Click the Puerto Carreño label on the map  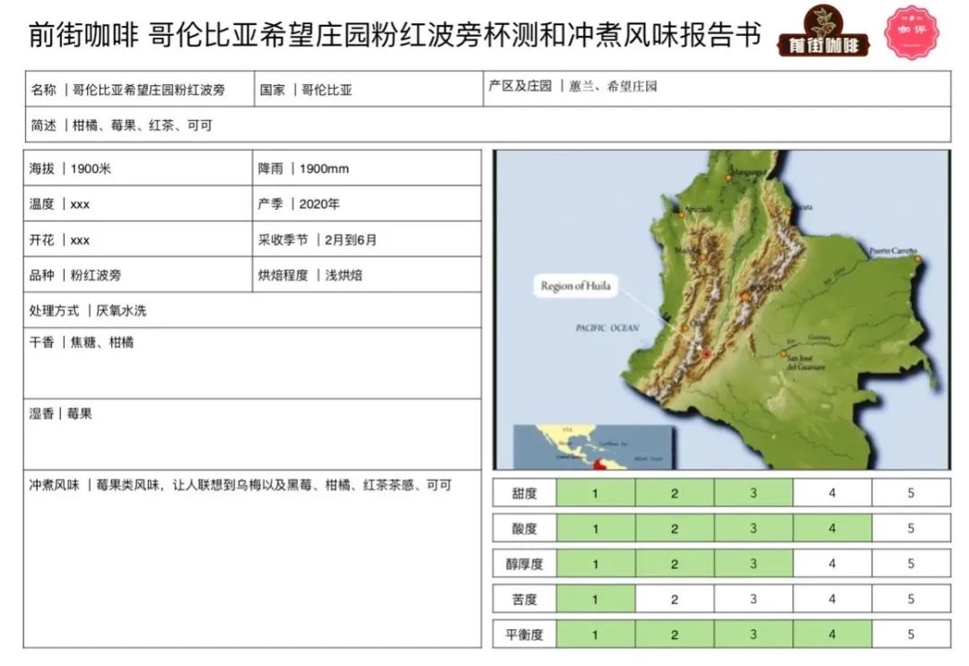[893, 251]
